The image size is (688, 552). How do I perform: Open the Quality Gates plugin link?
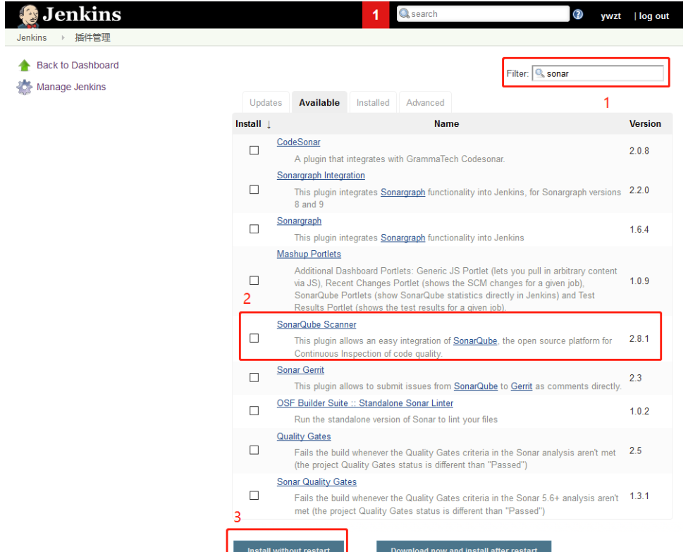(x=304, y=436)
